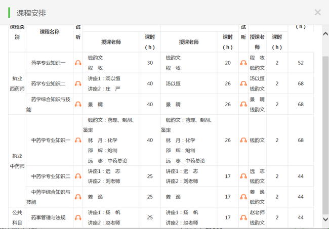The height and width of the screenshot is (229, 329).
Task: Click the scrollbar up arrow
Action: (325, 33)
